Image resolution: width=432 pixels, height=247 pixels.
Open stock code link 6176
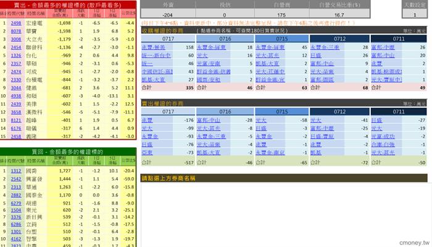[x=16, y=128]
